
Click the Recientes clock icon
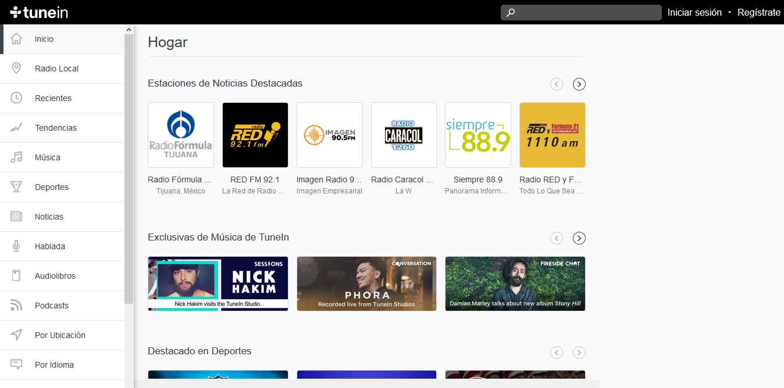16,98
